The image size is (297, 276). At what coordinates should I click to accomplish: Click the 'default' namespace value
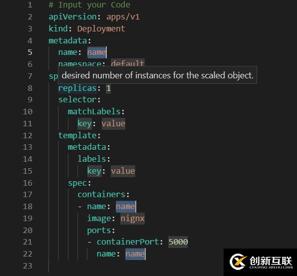[128, 63]
